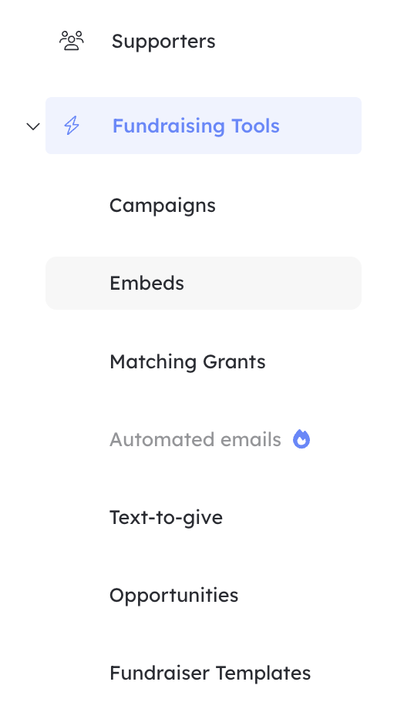The image size is (404, 712).
Task: Click the lightning bolt icon
Action: tap(72, 126)
